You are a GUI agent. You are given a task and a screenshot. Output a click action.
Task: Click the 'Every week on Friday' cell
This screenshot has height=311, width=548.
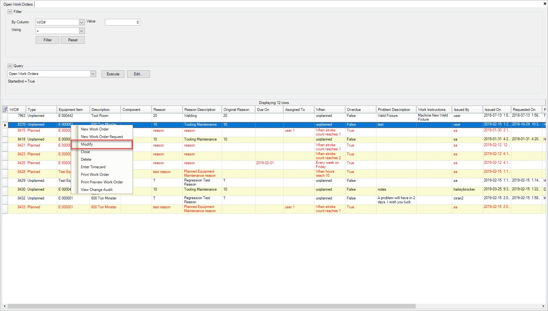tap(330, 165)
